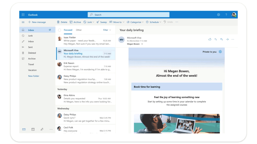Reply all to the message
Viewport: 257px width, 144px height.
[x=221, y=39]
